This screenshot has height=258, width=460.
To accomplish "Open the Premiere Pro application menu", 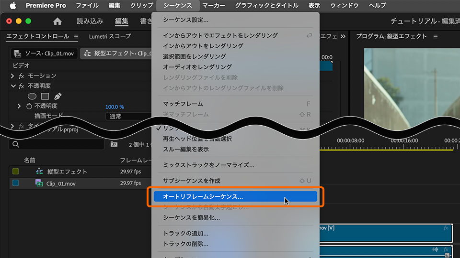I will 46,6.
